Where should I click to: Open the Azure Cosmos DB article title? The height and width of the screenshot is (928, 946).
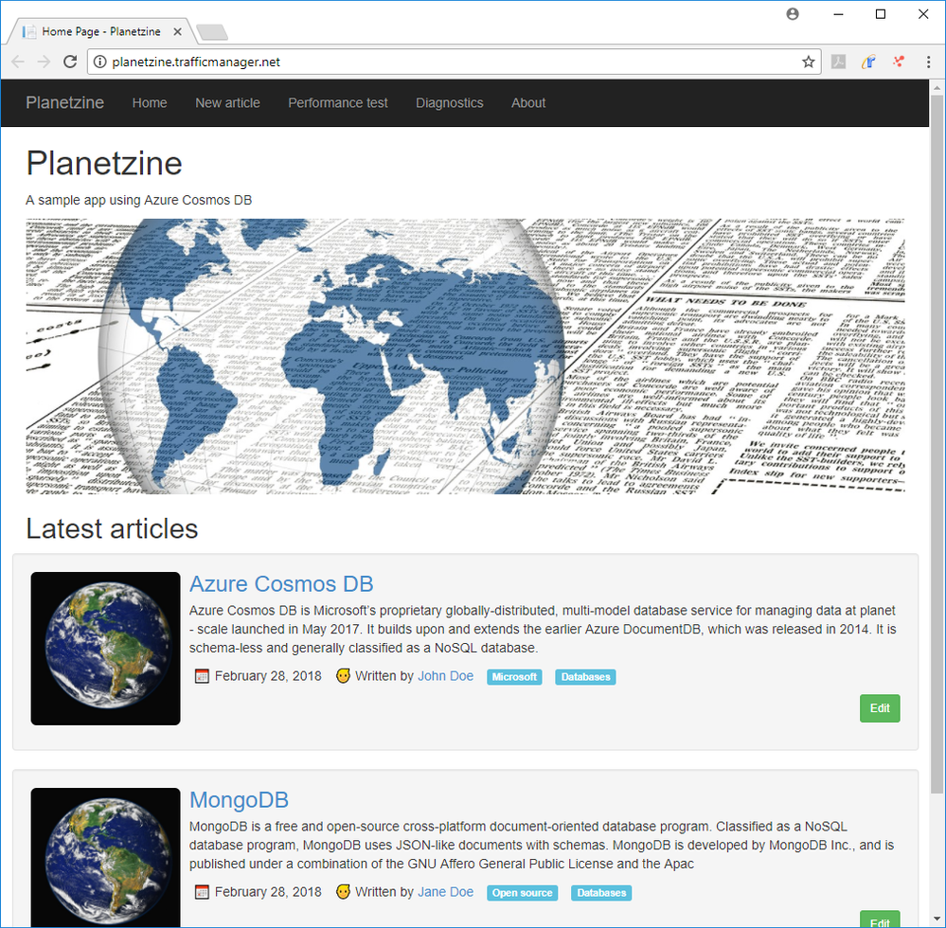tap(281, 584)
